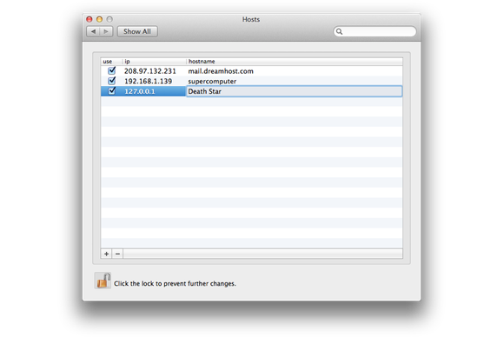
Task: Minimize the Hosts window
Action: point(100,19)
